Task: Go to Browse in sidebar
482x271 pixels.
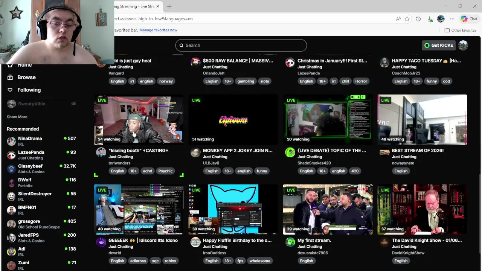Action: click(x=26, y=77)
